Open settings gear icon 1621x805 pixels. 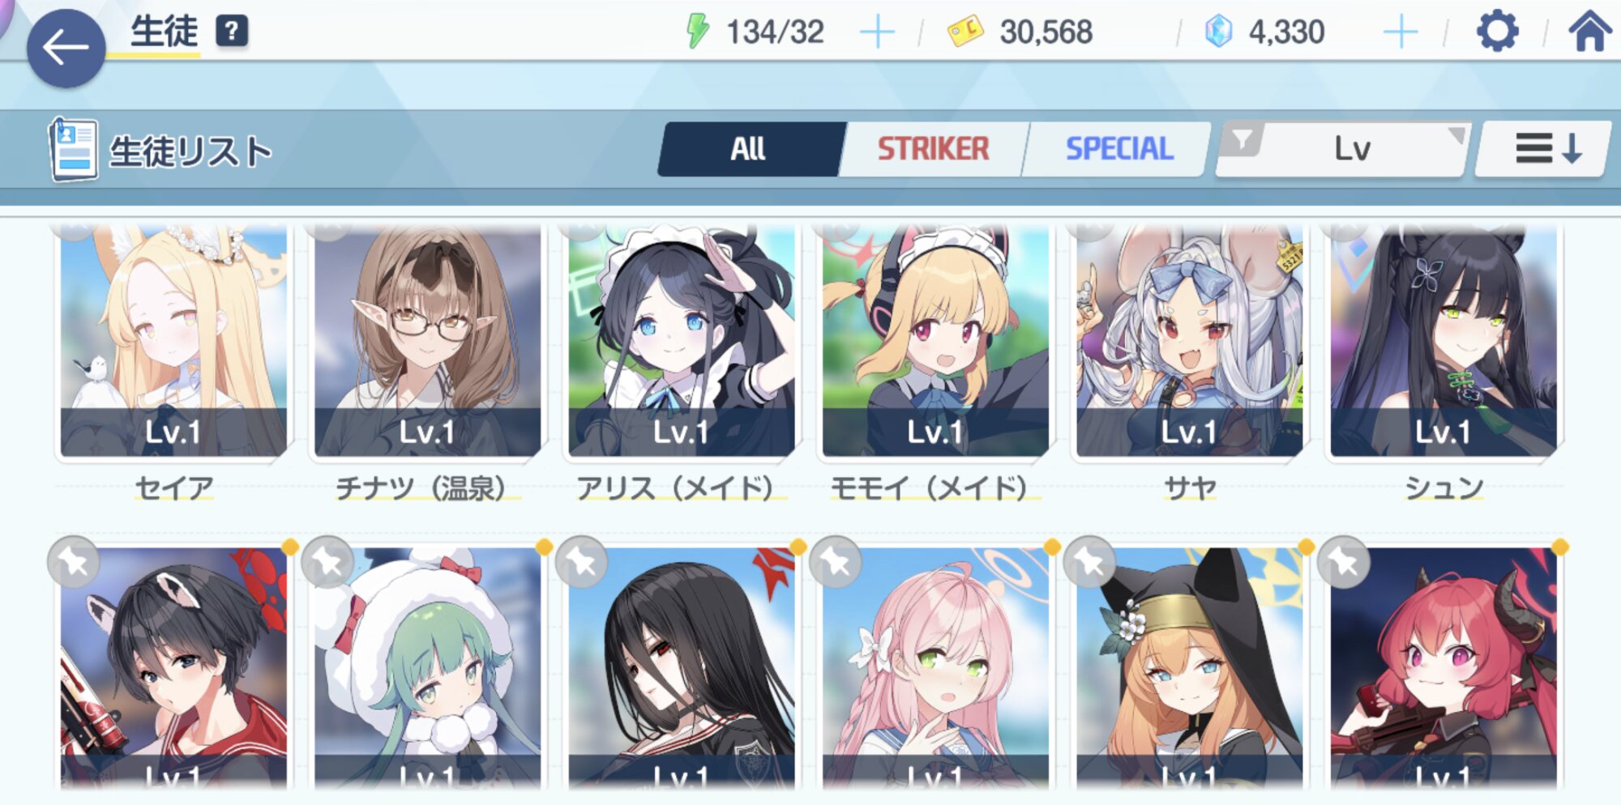tap(1497, 32)
